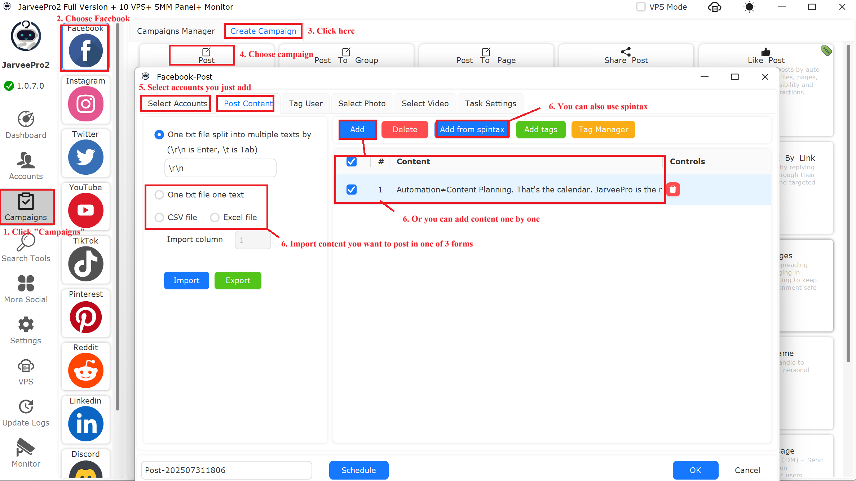
Task: Open the Dashboard section in sidebar
Action: point(26,125)
